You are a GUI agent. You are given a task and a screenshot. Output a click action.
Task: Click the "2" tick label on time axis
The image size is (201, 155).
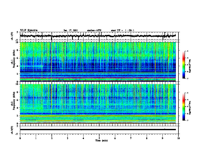(x=52, y=138)
